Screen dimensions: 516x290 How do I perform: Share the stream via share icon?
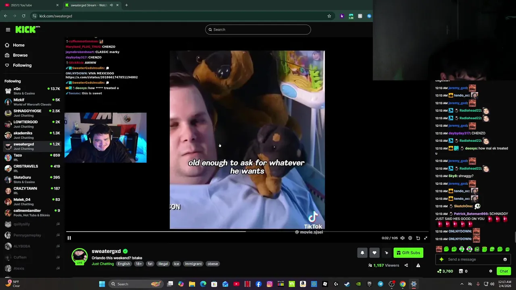406,265
